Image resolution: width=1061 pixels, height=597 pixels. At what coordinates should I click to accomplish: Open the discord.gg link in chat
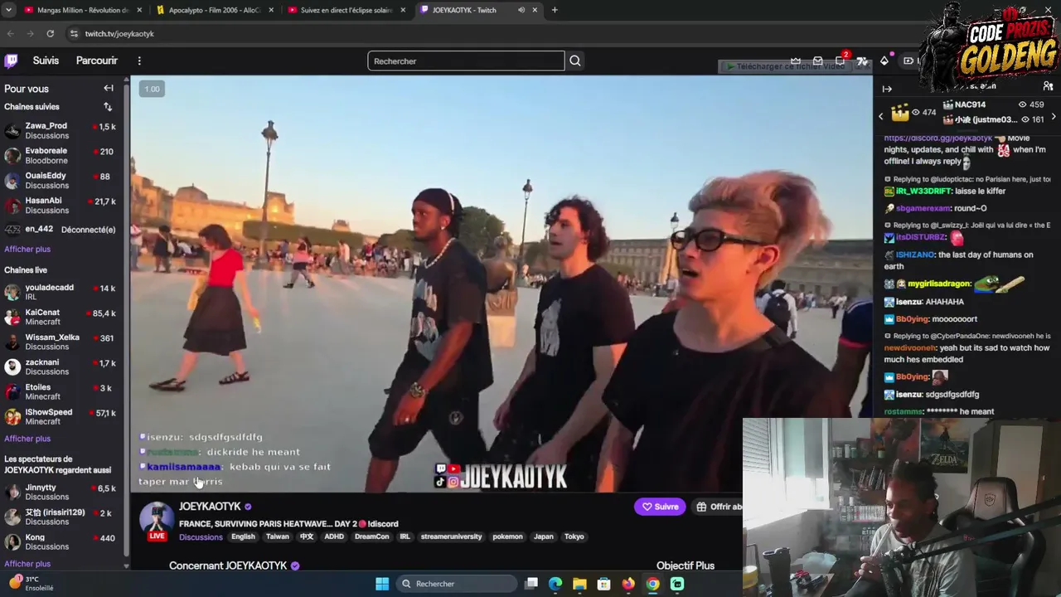coord(938,138)
